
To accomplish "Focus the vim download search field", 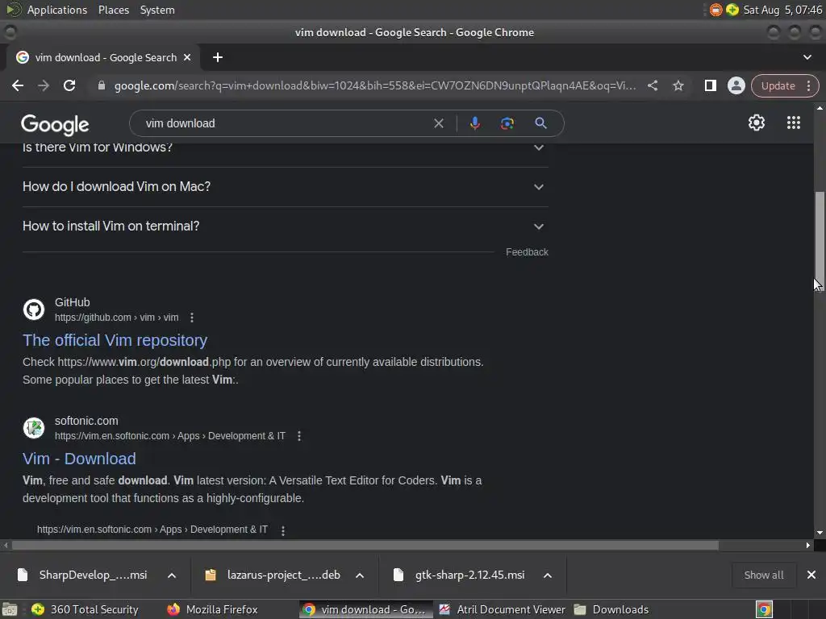I will pos(285,123).
